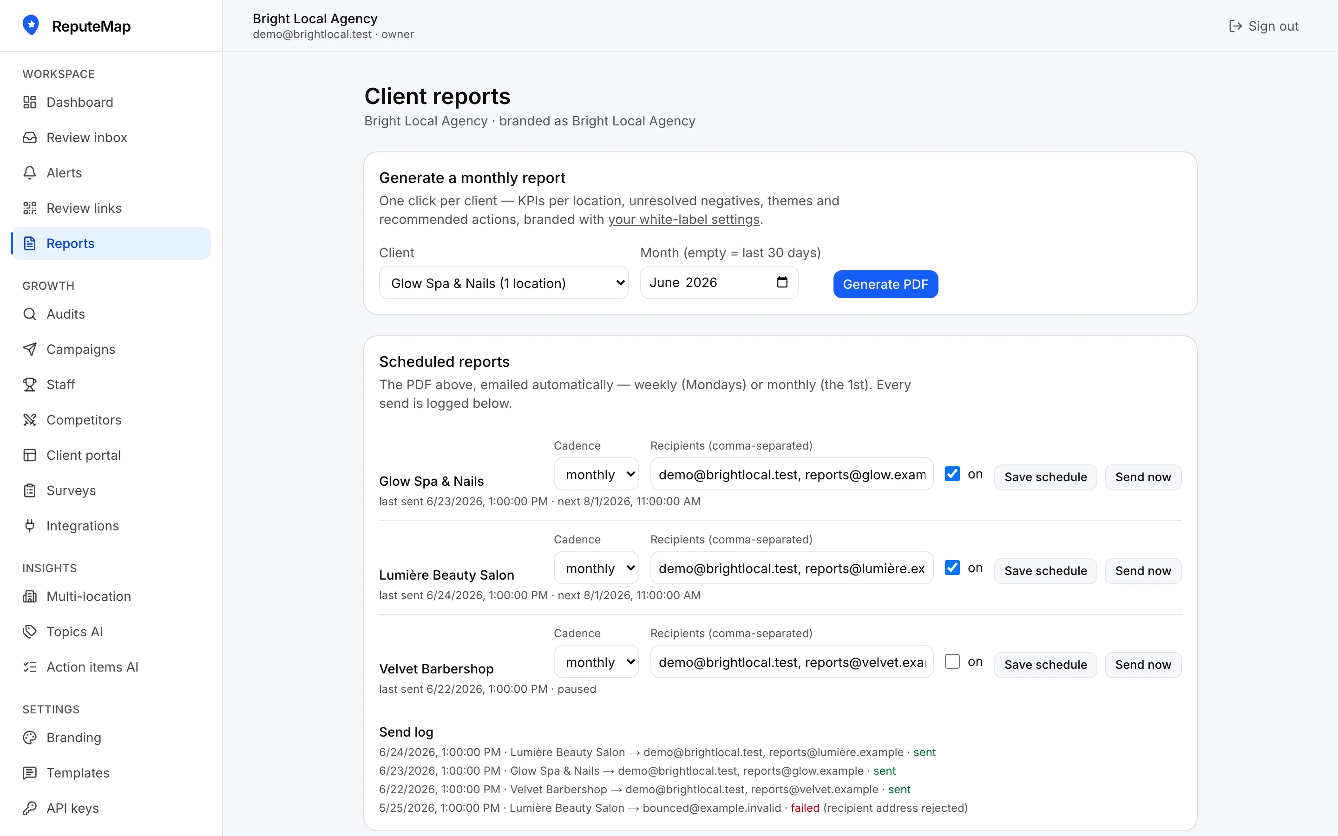Click the Staff trophy icon
This screenshot has height=836, width=1338.
[30, 385]
